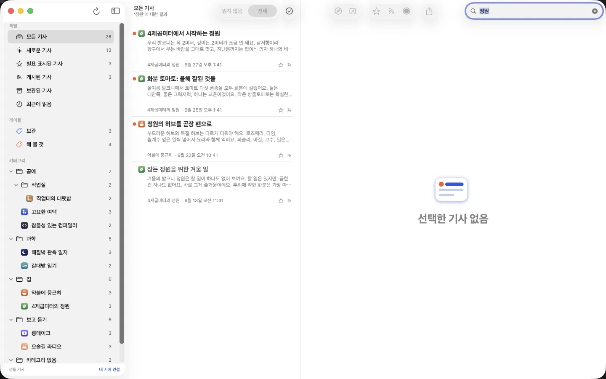This screenshot has height=379, width=606.
Task: Collapse the 카테고리 없음 group
Action: [11, 360]
